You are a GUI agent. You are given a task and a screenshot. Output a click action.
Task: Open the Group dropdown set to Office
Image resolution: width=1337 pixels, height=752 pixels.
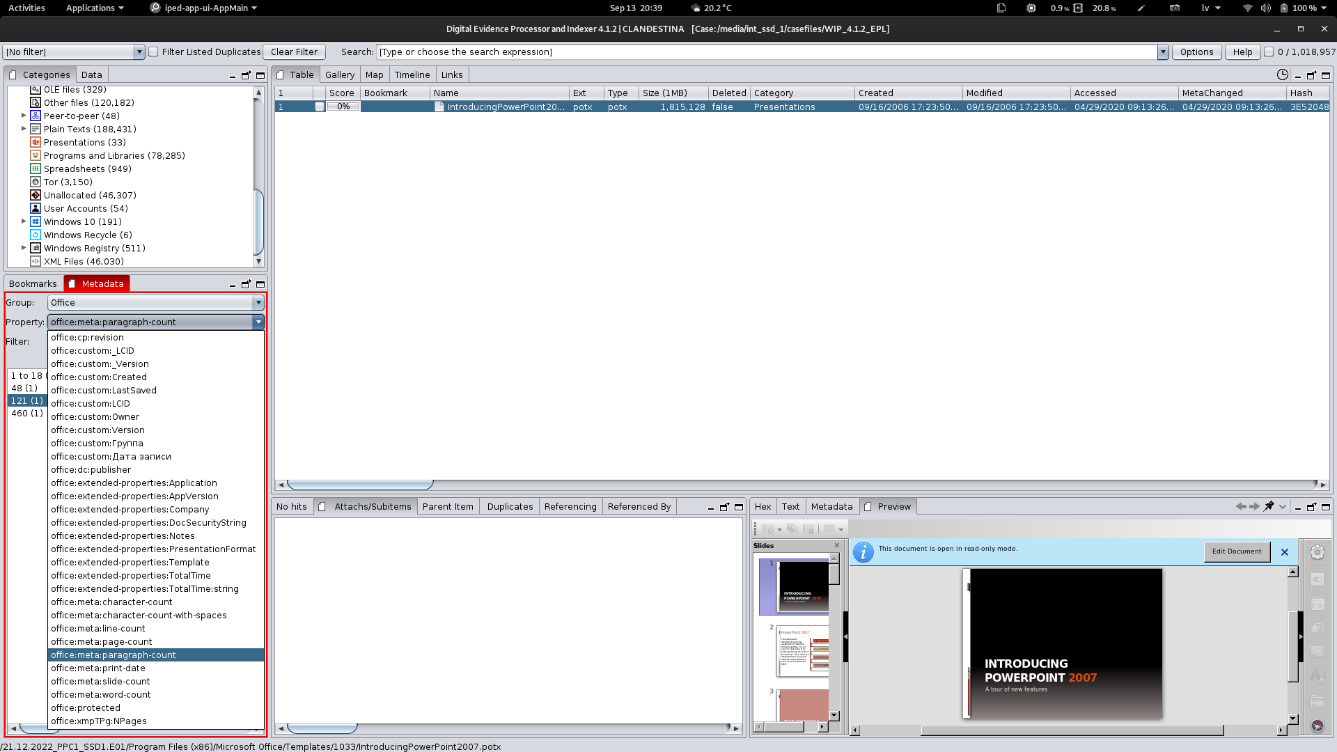258,302
